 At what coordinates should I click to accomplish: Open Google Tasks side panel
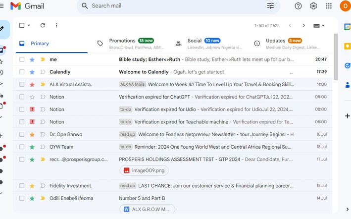pyautogui.click(x=347, y=65)
